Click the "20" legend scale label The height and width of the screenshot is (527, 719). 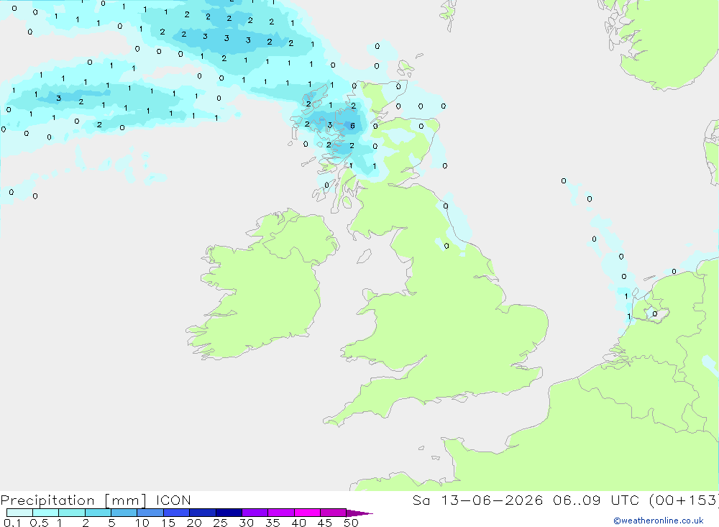194,523
